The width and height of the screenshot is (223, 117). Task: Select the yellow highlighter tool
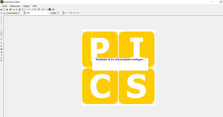click(1, 43)
